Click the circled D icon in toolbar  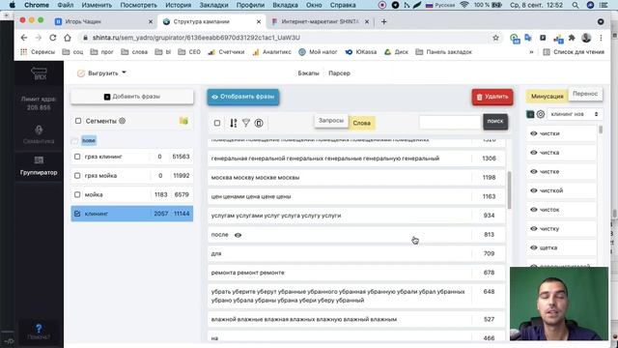[259, 123]
